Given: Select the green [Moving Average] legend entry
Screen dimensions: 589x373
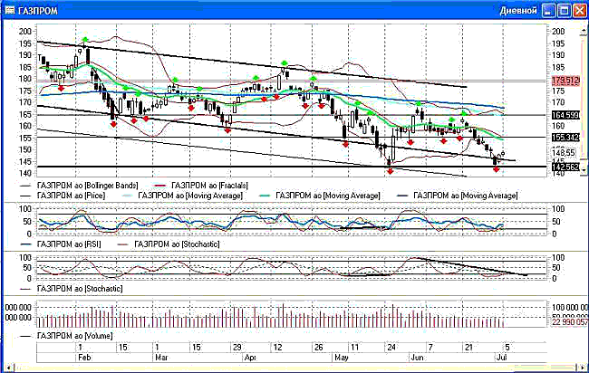Looking at the screenshot, I should tap(320, 196).
